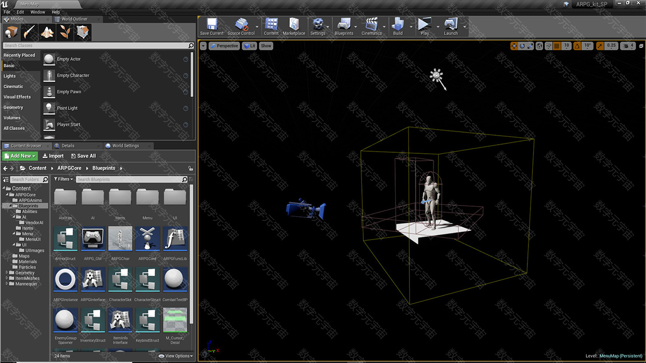646x363 pixels.
Task: Switch to Foliage mode in Modes panel
Action: click(65, 32)
